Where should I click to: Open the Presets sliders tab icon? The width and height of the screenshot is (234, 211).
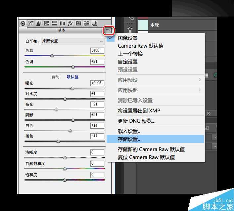86,23
